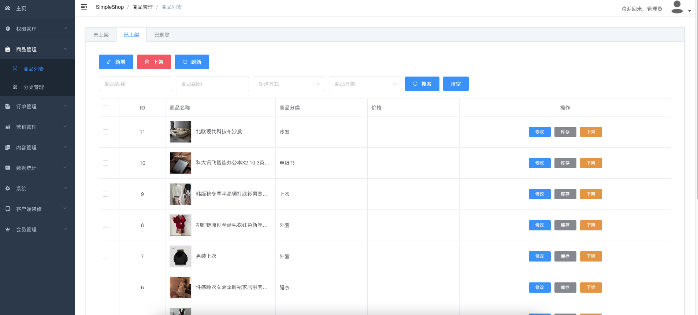
Task: Click the pencil icon in 新增 button
Action: 109,62
